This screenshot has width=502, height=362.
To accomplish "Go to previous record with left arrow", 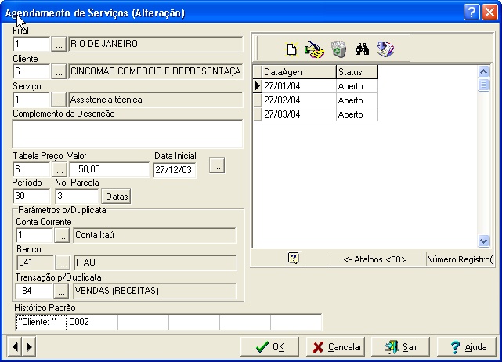I will point(15,346).
